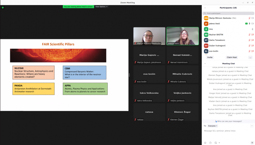This screenshot has width=255, height=145.
Task: Click the APPA box on the shared slide
Action: point(85,89)
